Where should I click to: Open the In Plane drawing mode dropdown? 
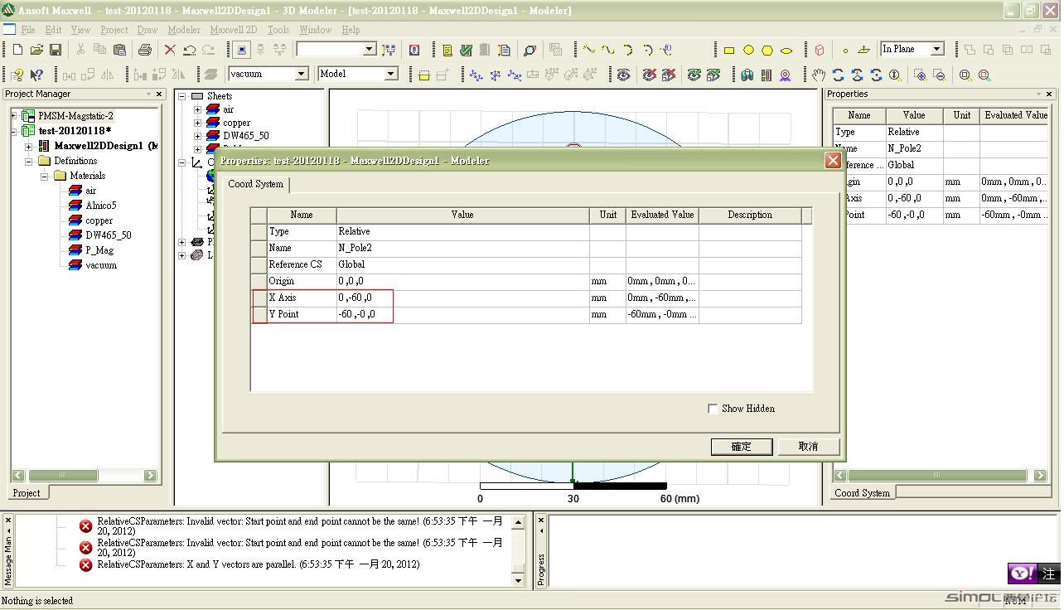[937, 49]
